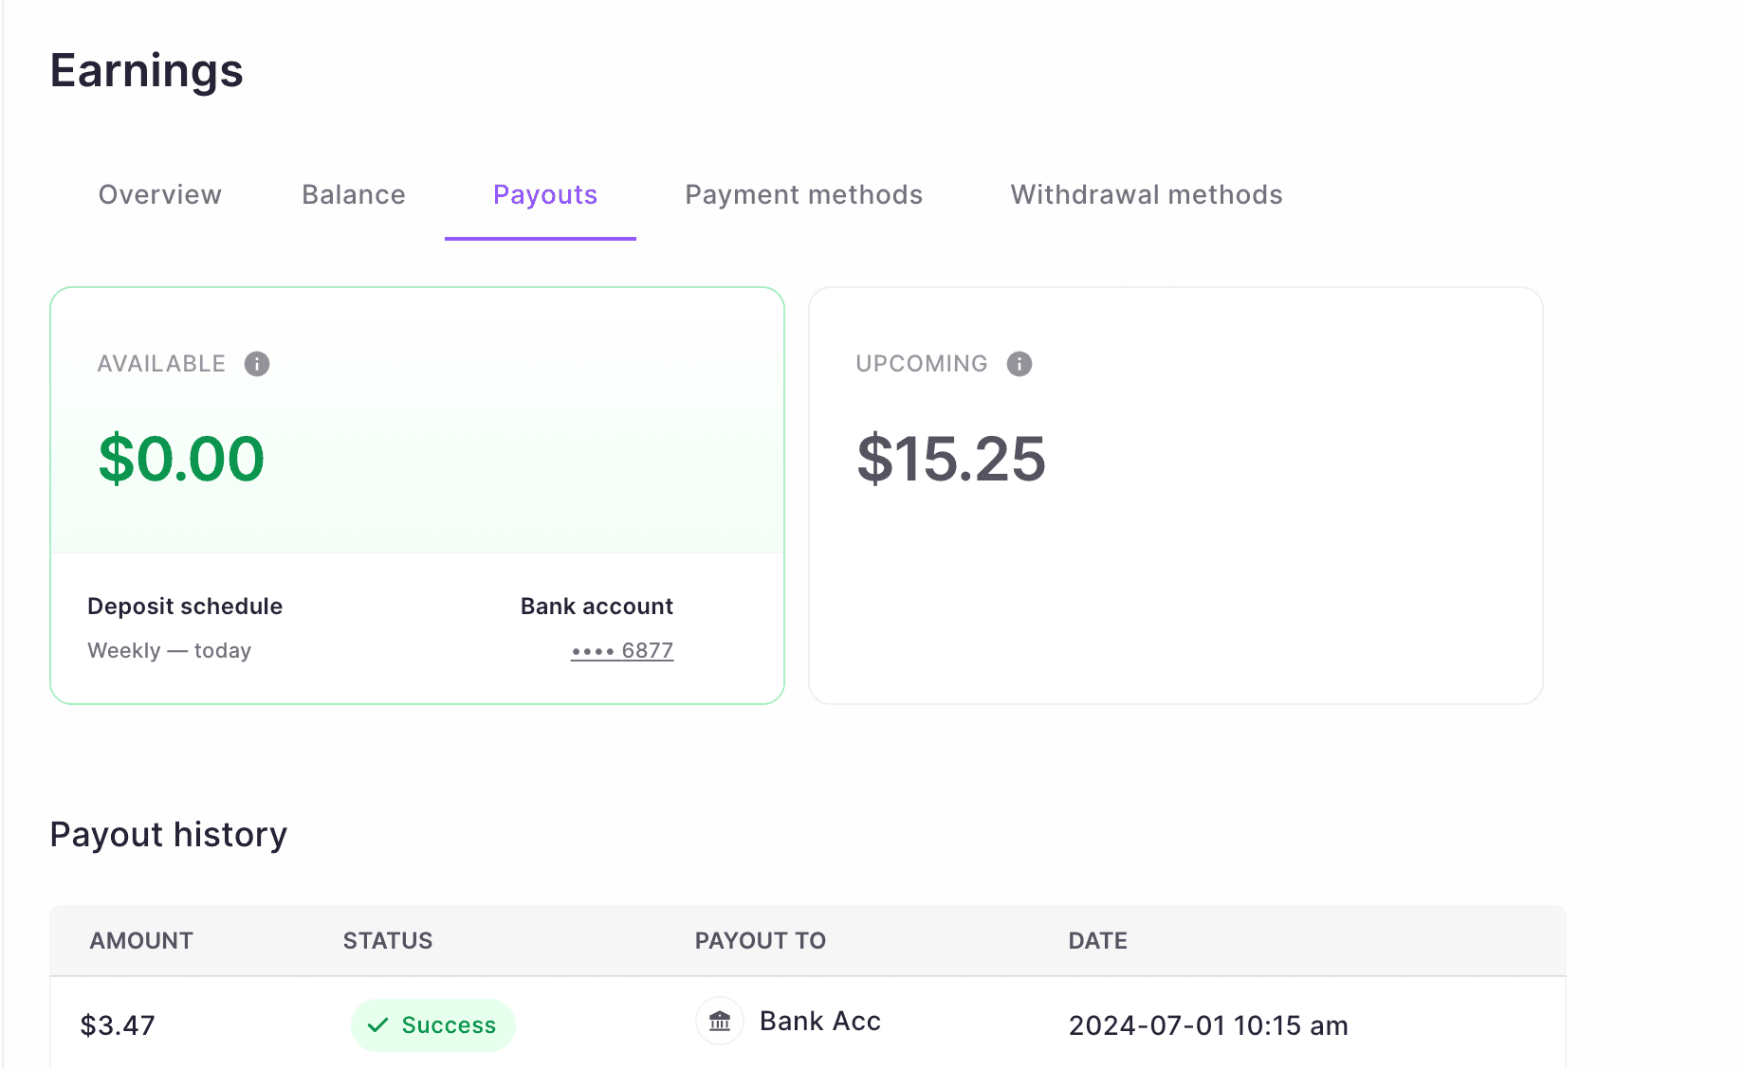Viewport: 1745px width, 1069px height.
Task: Click the Amount column header
Action: coord(141,941)
